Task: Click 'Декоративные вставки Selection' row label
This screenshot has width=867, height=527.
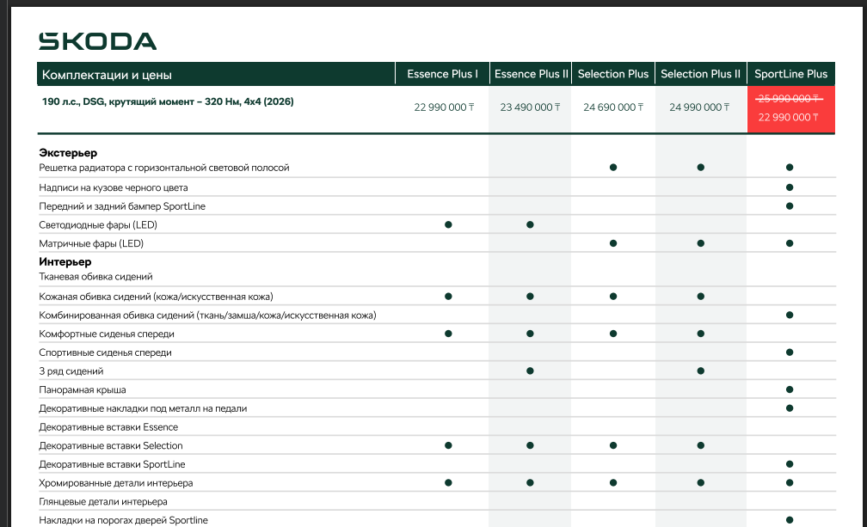Action: click(111, 446)
